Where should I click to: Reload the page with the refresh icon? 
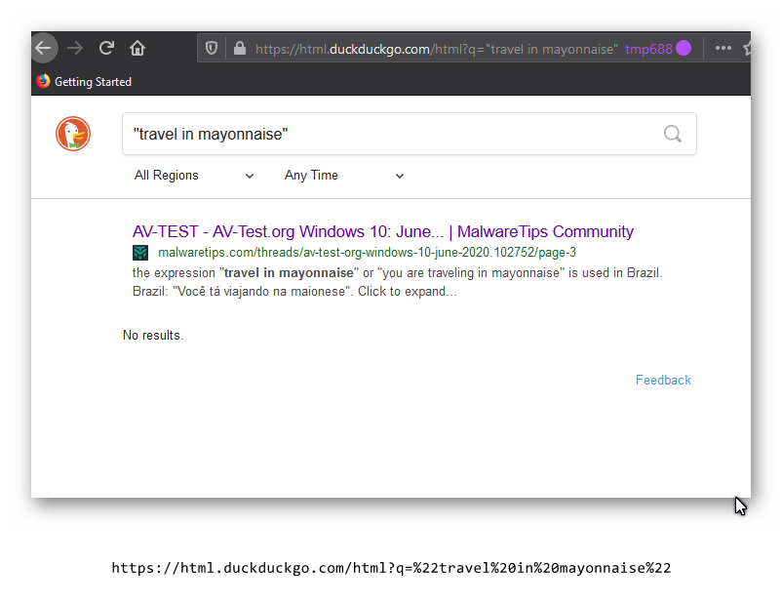coord(106,48)
